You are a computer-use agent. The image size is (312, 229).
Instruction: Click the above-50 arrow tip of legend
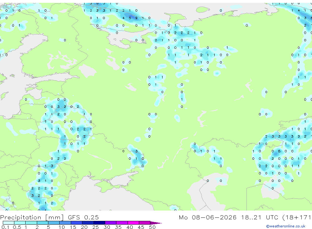(x=156, y=223)
